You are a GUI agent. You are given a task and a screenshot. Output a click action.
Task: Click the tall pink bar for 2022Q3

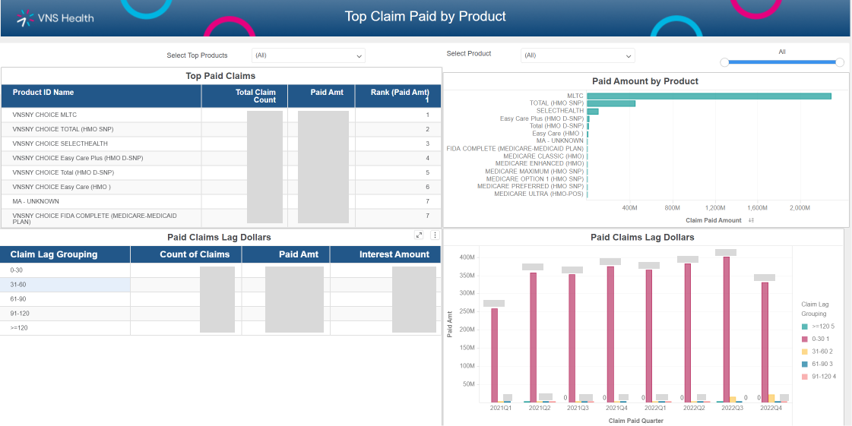(x=727, y=330)
